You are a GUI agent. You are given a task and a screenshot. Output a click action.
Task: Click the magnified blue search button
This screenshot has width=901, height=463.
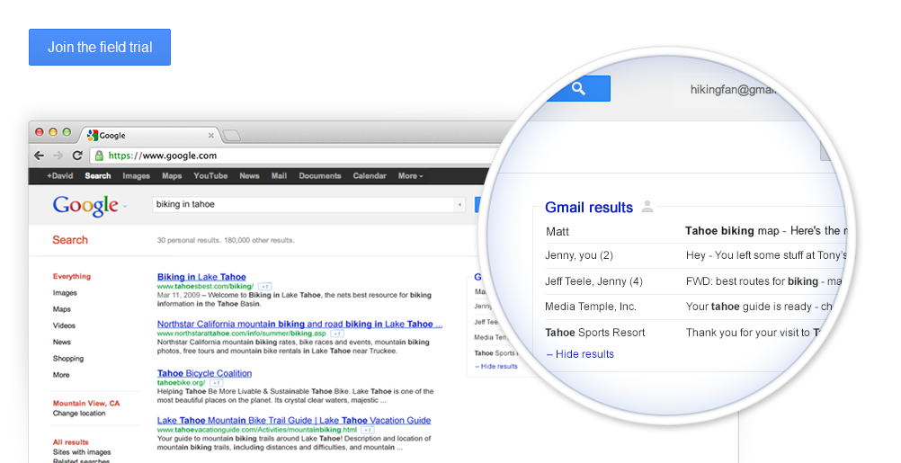click(577, 88)
